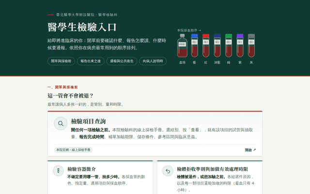The image size is (310, 194).
Task: Jump to 向病人說明時 section
Action: [x=153, y=61]
